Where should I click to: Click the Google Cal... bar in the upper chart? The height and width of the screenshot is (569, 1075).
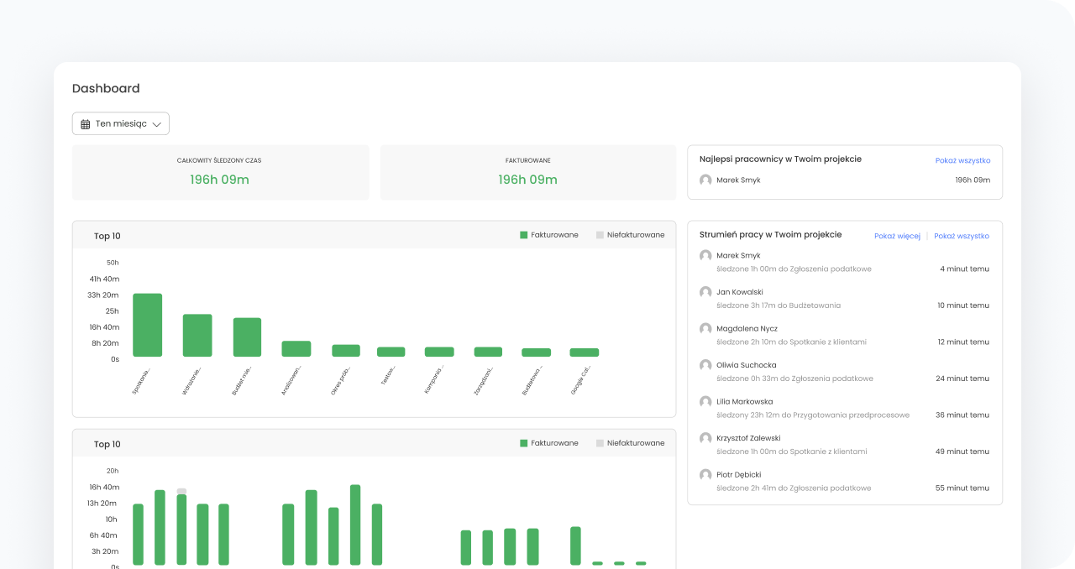click(x=584, y=352)
